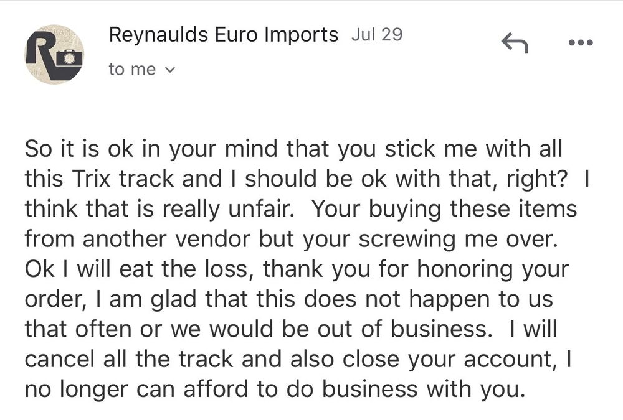This screenshot has height=420, width=623.
Task: Click the sender name Reynaulds Euro Imports
Action: click(223, 35)
